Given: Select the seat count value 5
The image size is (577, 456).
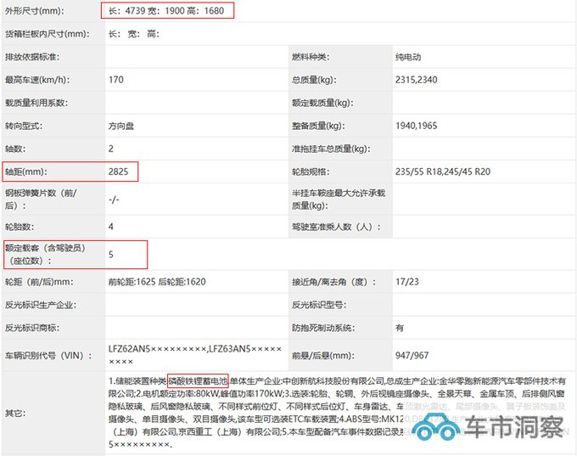Looking at the screenshot, I should click(111, 255).
